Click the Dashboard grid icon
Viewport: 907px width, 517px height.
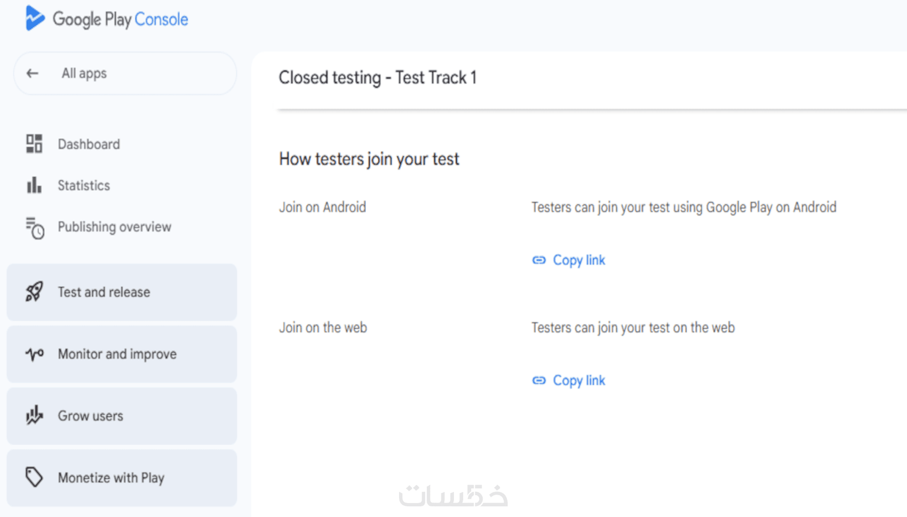[x=34, y=144]
